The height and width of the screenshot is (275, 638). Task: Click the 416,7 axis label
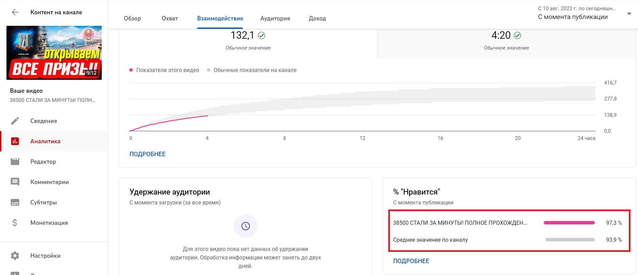[x=610, y=83]
